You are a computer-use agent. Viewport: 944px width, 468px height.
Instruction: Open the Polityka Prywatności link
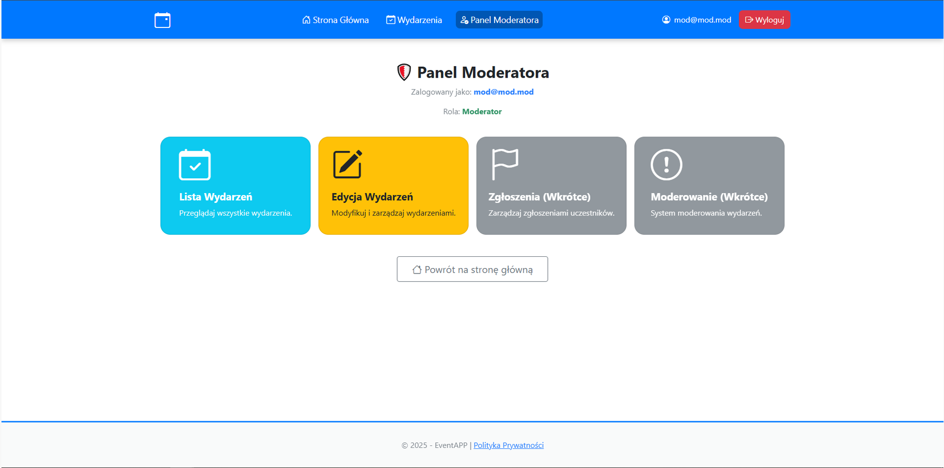pyautogui.click(x=508, y=445)
